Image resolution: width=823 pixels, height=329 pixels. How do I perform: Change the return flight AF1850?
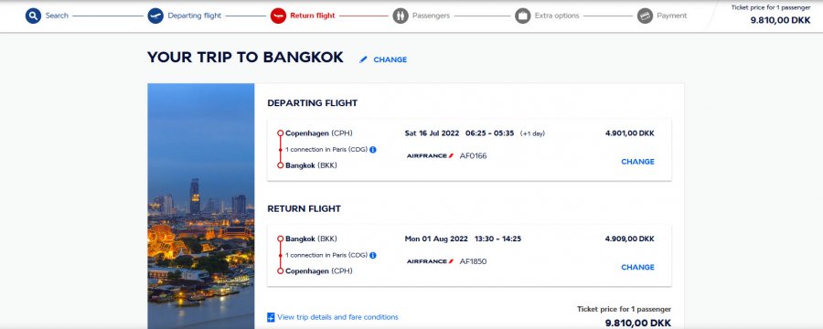(x=637, y=267)
